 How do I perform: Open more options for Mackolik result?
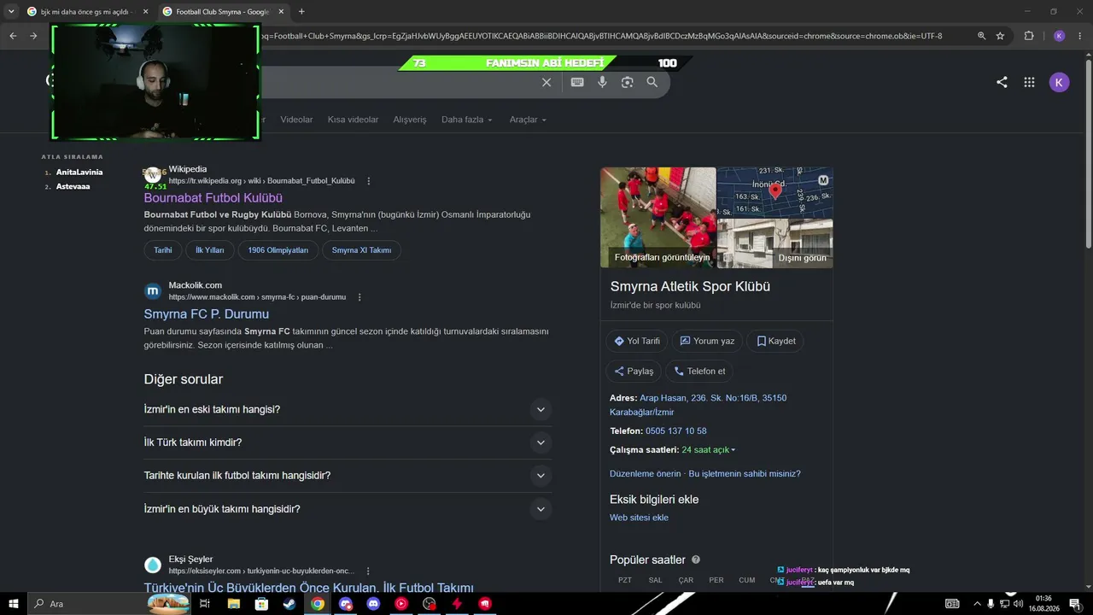click(359, 297)
